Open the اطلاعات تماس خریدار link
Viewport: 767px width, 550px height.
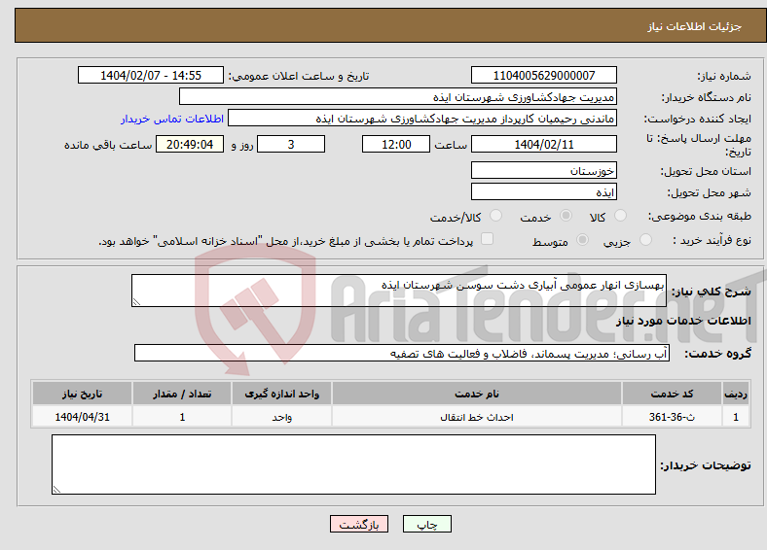[172, 119]
